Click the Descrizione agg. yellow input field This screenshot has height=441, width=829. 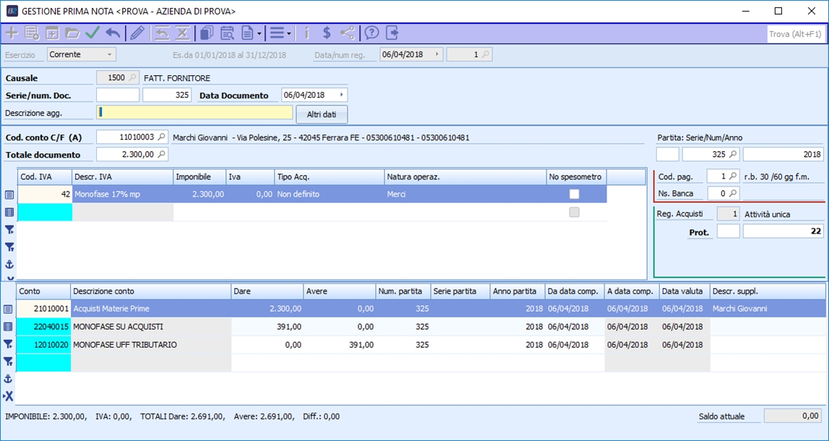tap(194, 112)
